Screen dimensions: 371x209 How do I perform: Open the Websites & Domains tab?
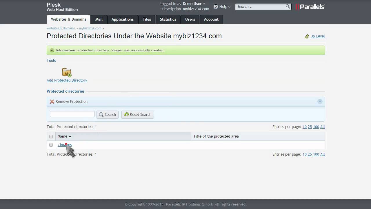coord(69,19)
